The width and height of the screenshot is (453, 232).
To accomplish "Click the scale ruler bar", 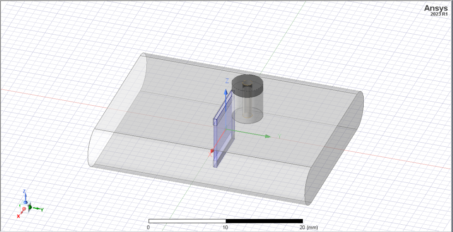I will 225,221.
